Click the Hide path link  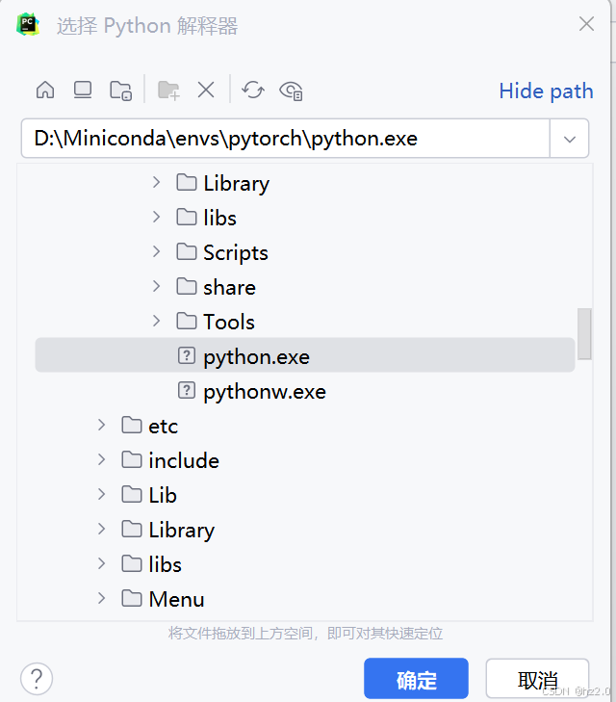pyautogui.click(x=546, y=91)
